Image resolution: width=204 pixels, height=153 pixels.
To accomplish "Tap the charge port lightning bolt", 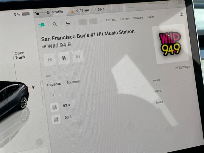I will (33, 87).
